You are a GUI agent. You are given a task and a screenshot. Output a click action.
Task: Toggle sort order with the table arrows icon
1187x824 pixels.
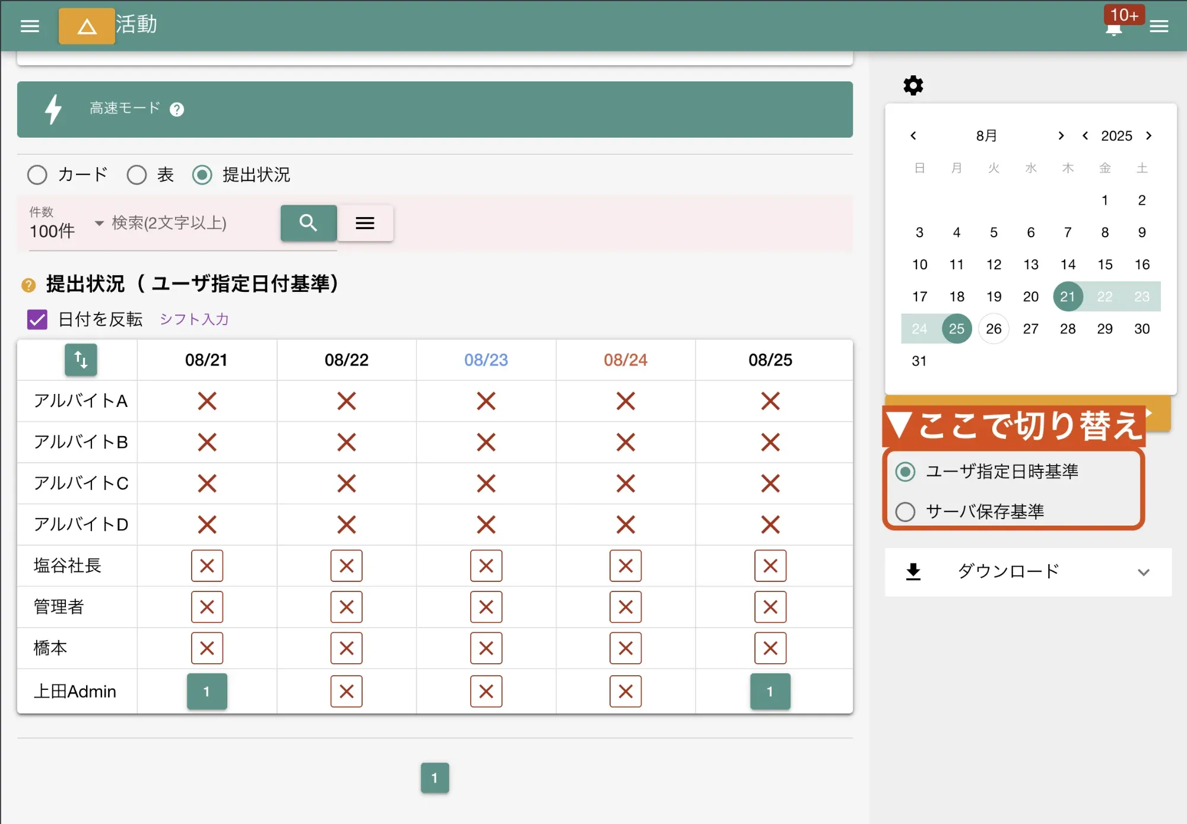point(81,360)
